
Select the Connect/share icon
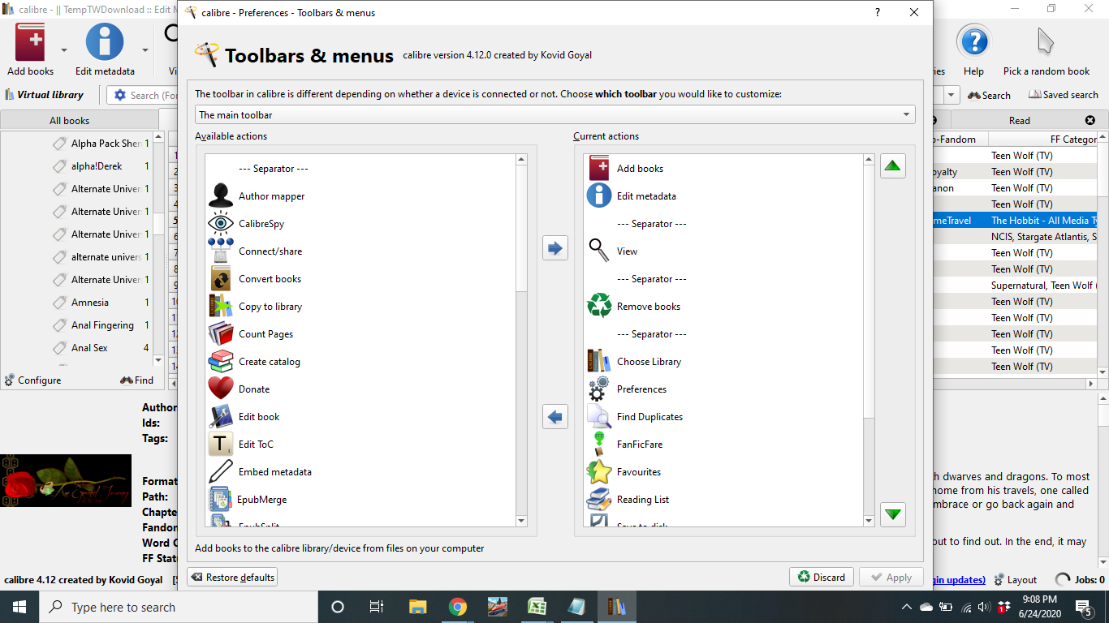(x=221, y=251)
